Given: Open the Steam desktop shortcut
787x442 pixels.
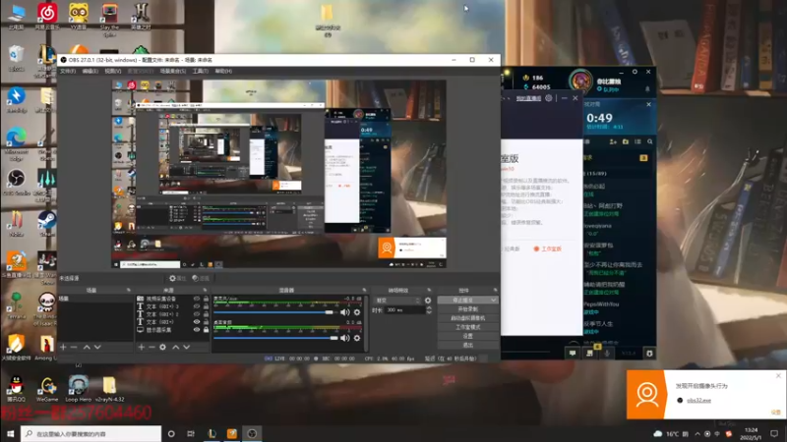Looking at the screenshot, I should pyautogui.click(x=46, y=223).
